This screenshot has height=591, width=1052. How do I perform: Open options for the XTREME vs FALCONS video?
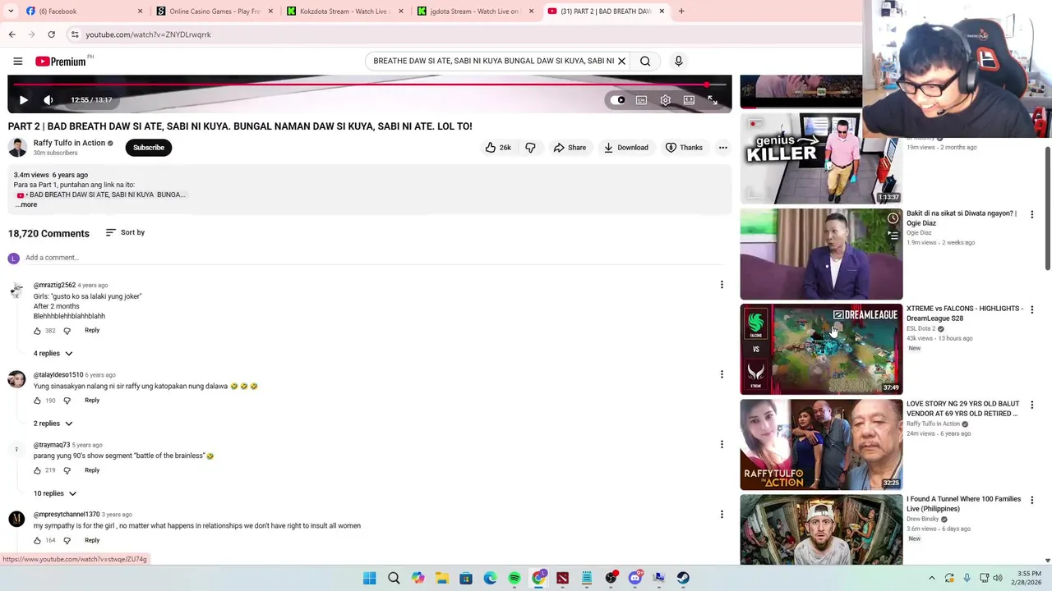tap(1032, 309)
